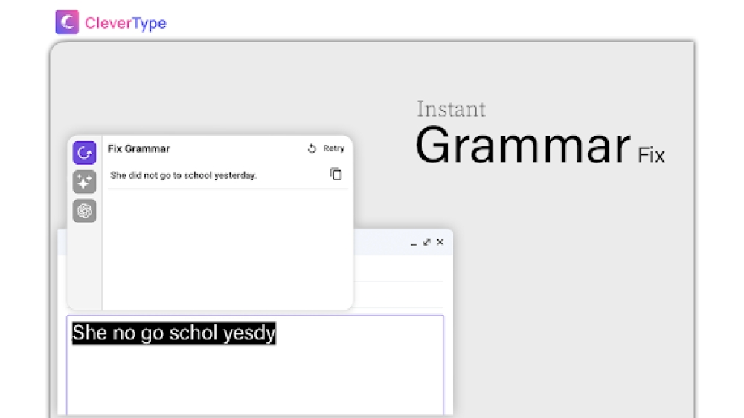Close the compose window
744x418 pixels.
440,242
